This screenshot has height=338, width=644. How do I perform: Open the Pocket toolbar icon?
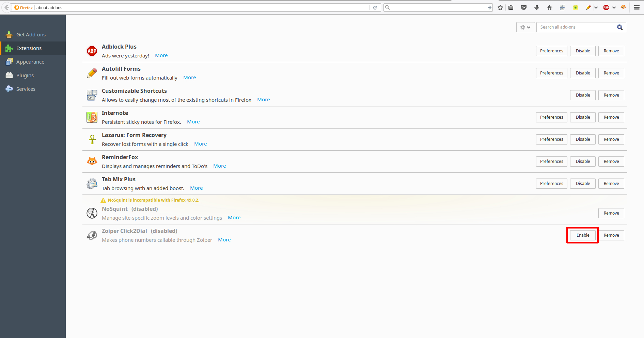pyautogui.click(x=524, y=7)
